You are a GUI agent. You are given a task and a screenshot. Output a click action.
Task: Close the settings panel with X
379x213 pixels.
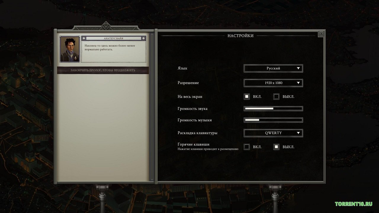321,34
